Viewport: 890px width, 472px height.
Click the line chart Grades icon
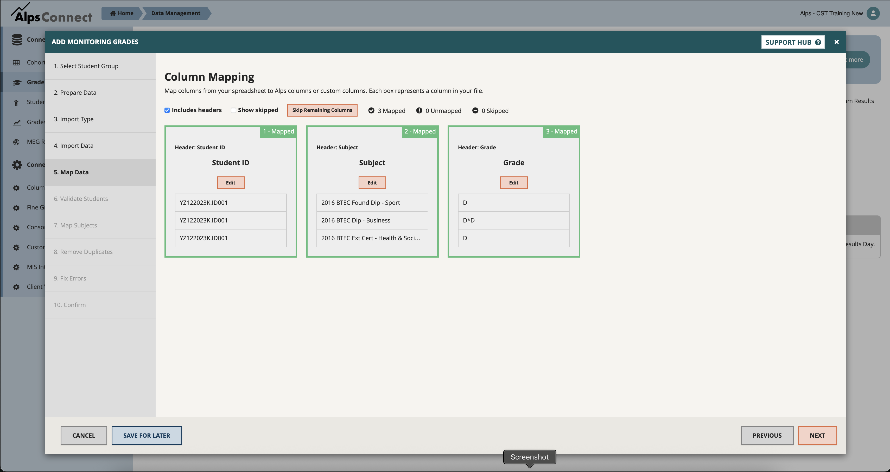(x=17, y=122)
